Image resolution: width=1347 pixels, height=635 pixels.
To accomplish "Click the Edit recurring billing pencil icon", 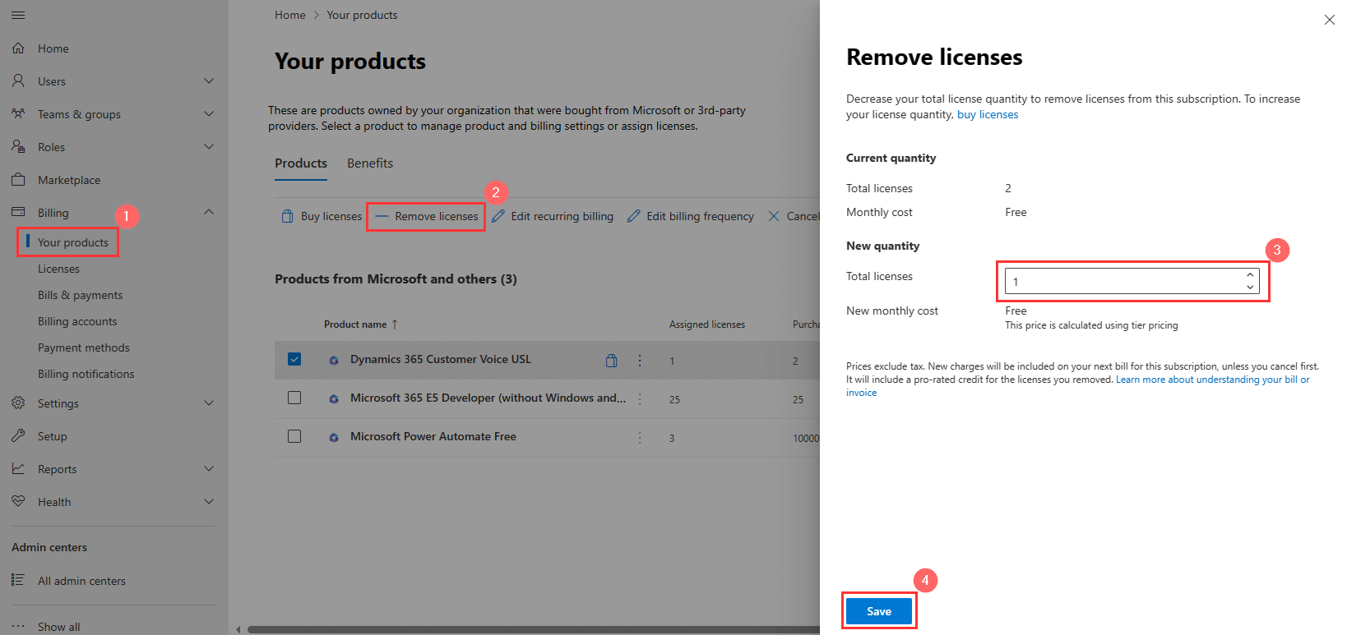I will point(498,216).
